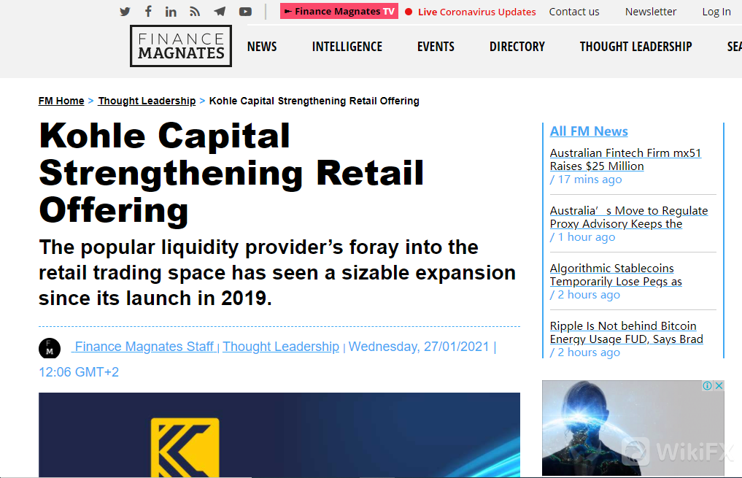Click the Finance Magnates logo
The width and height of the screenshot is (742, 478).
180,46
